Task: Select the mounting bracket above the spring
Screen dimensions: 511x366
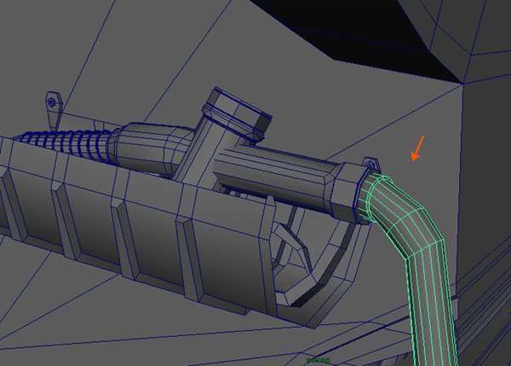Action: (53, 110)
